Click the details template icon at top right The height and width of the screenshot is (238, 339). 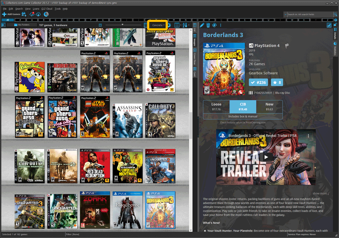(x=329, y=25)
